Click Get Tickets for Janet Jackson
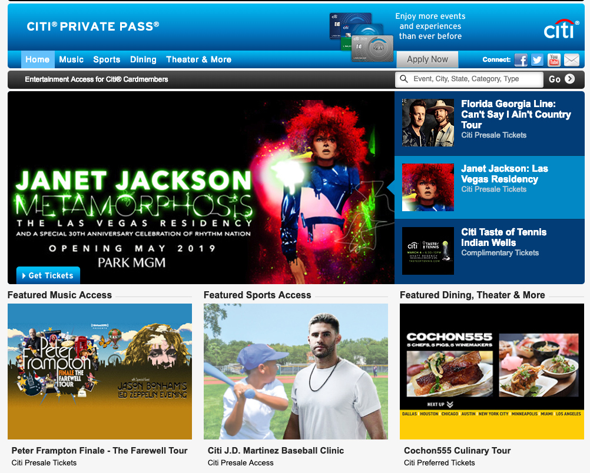The image size is (590, 473). click(48, 275)
